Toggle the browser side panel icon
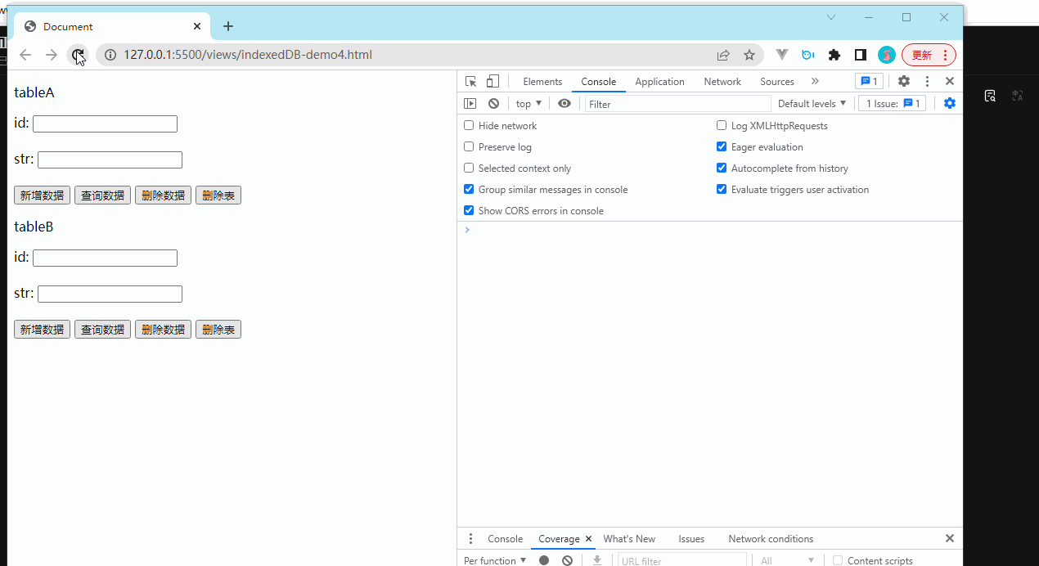This screenshot has height=566, width=1039. 860,55
